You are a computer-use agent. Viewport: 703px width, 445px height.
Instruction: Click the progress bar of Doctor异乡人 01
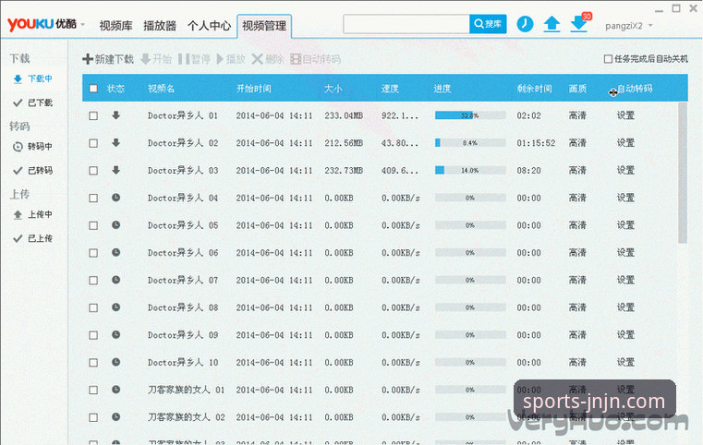click(x=470, y=115)
